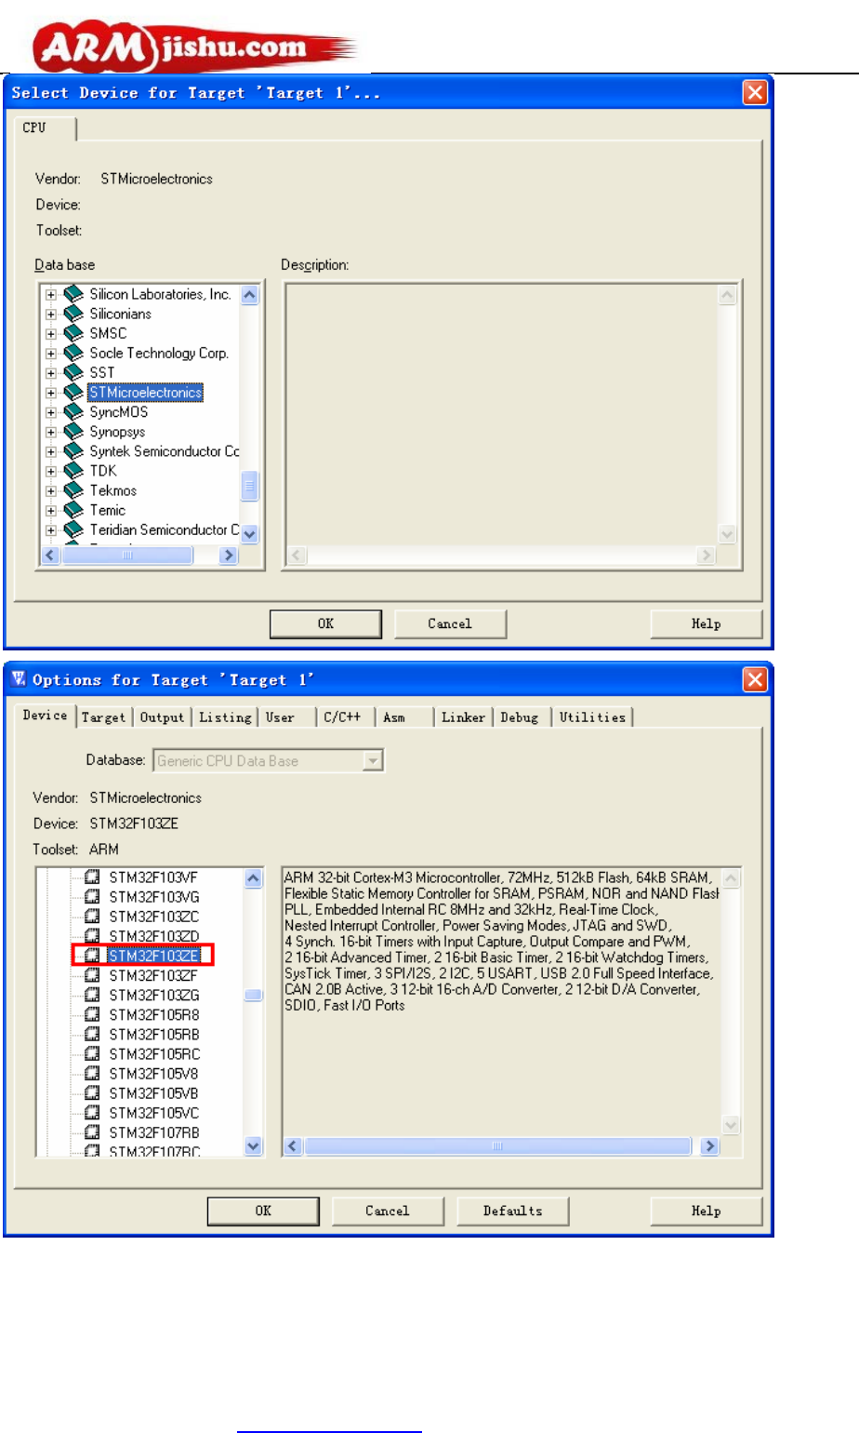Switch to the Target tab
Viewport: 859px width, 1433px height.
click(x=103, y=717)
